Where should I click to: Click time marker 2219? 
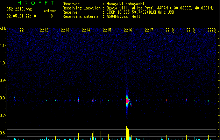(x=191, y=30)
